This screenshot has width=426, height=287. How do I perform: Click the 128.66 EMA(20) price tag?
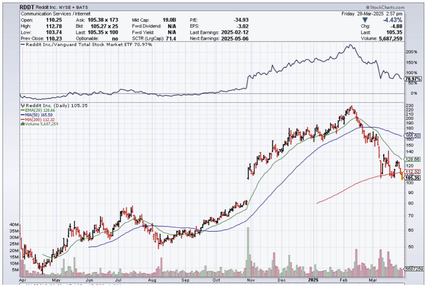tap(413, 160)
